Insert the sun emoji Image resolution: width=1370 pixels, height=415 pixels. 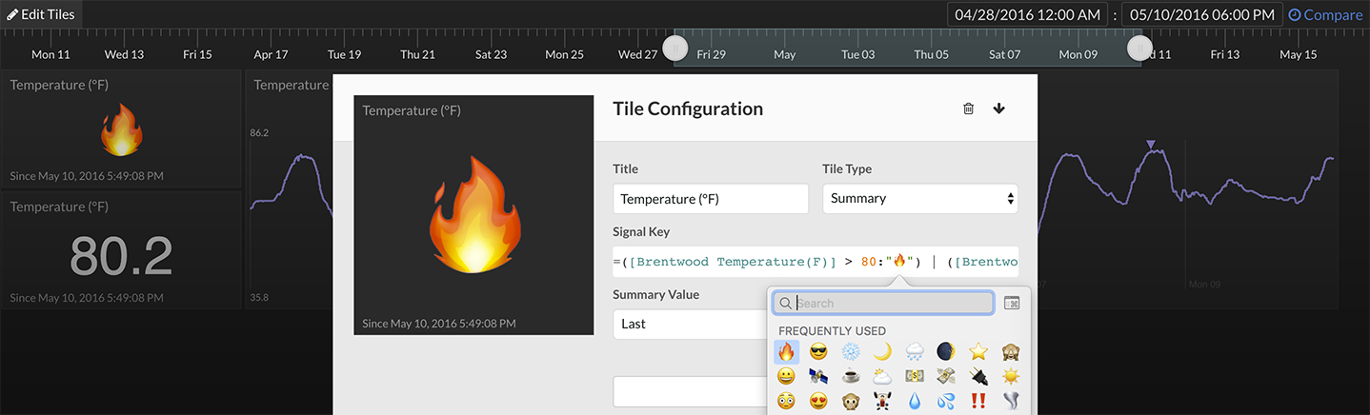click(1010, 376)
